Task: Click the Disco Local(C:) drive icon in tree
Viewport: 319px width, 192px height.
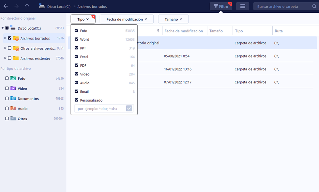Action: pos(13,28)
